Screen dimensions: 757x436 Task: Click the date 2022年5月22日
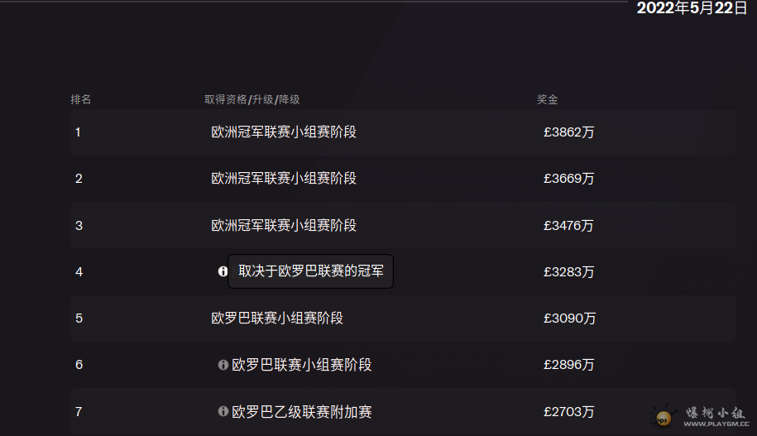point(692,7)
